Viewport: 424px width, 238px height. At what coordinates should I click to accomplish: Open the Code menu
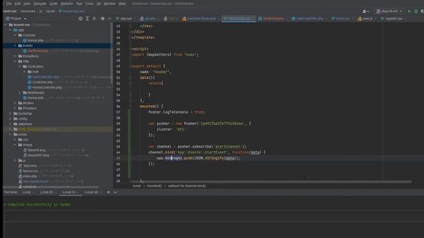tap(54, 4)
